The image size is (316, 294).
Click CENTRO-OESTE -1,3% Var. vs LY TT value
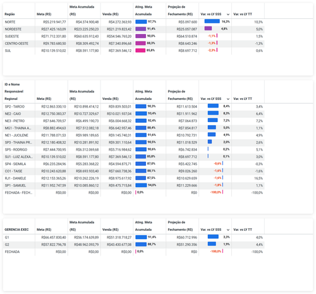259,44
